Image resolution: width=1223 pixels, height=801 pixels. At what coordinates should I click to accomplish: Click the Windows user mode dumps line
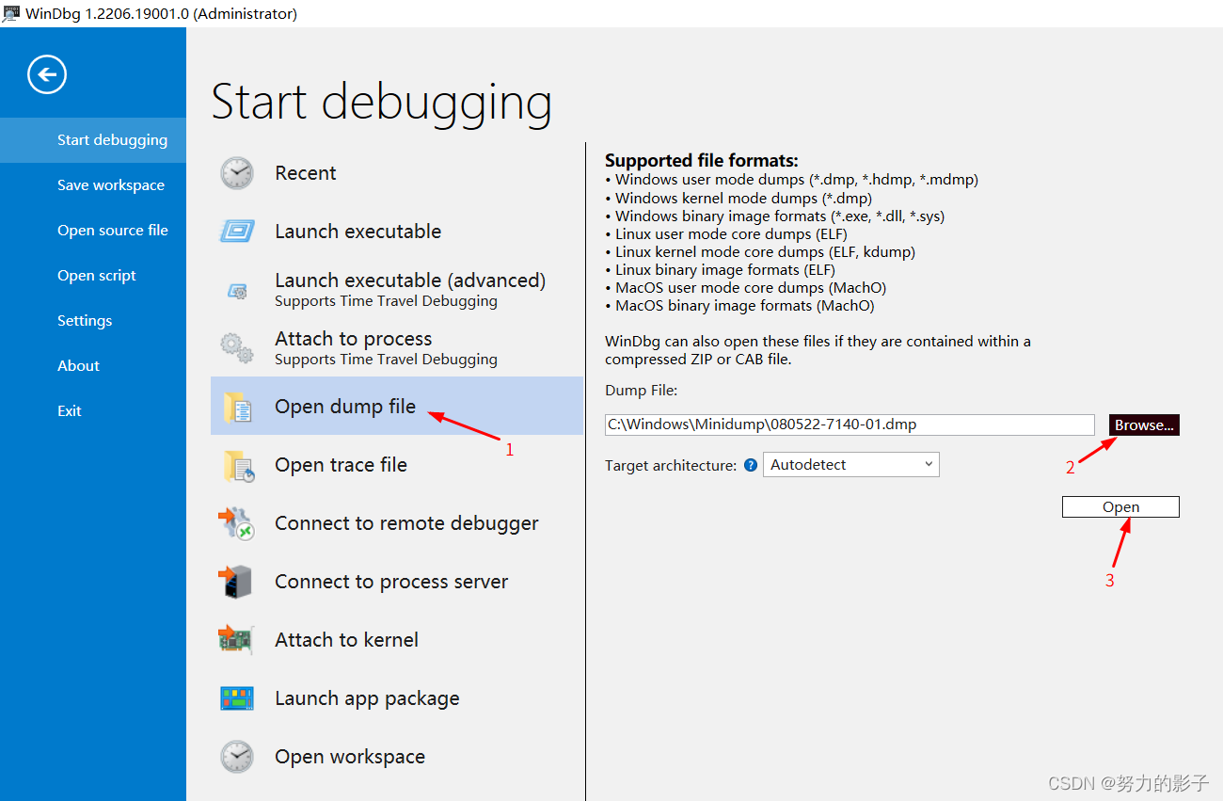pos(792,180)
